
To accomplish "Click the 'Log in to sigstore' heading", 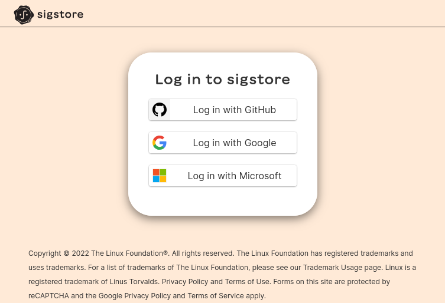I will click(223, 80).
